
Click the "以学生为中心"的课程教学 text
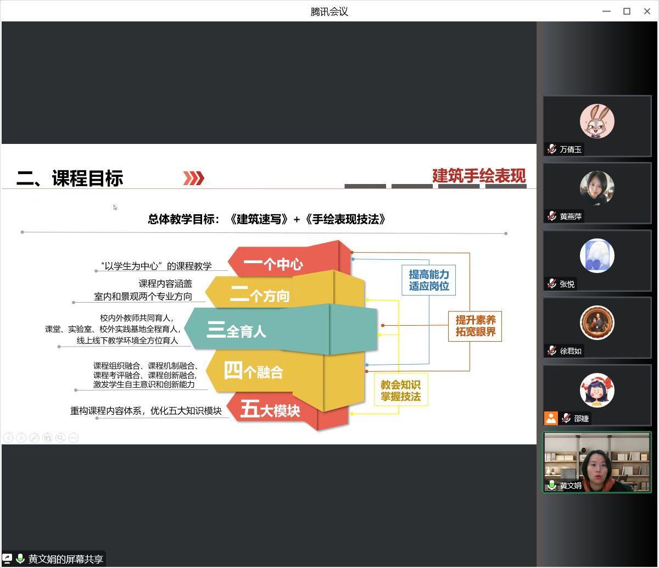pos(157,266)
